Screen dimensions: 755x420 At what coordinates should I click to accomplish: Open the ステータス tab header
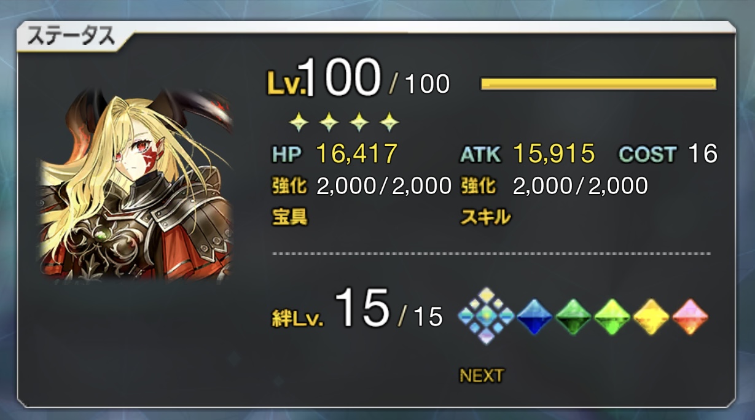tap(71, 37)
